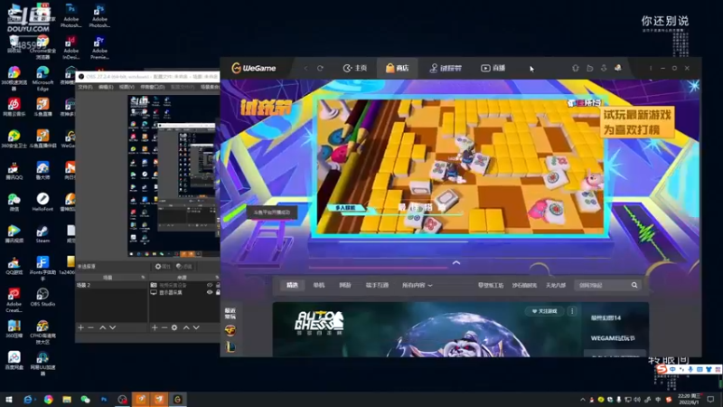Move OBS scene down

pyautogui.click(x=112, y=327)
